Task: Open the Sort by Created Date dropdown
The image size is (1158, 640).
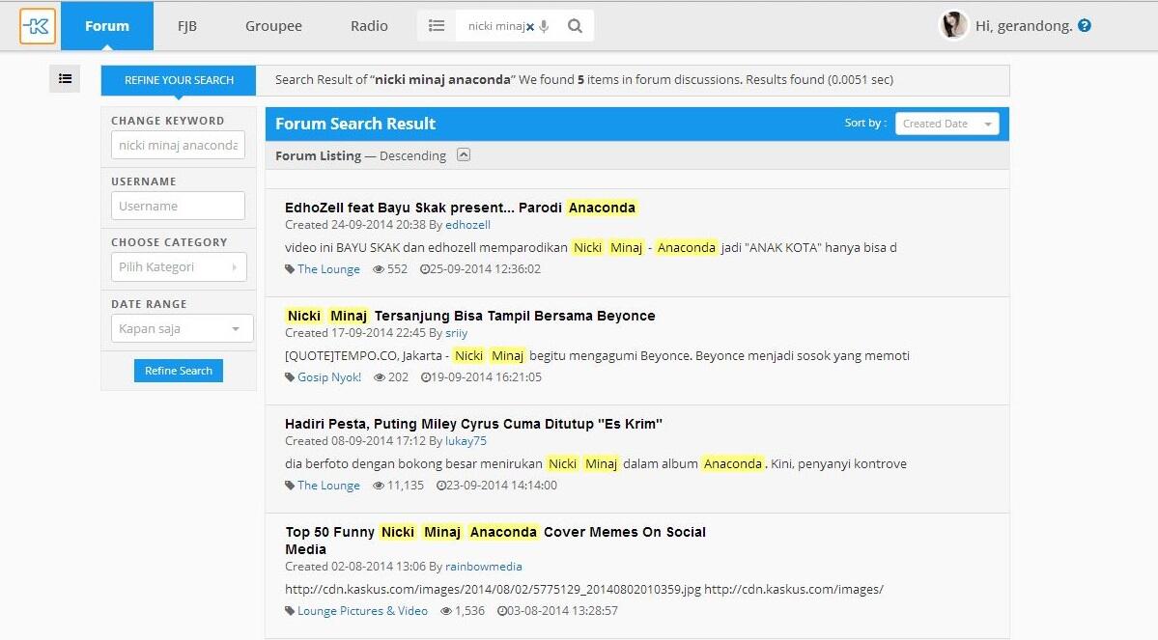Action: tap(946, 124)
